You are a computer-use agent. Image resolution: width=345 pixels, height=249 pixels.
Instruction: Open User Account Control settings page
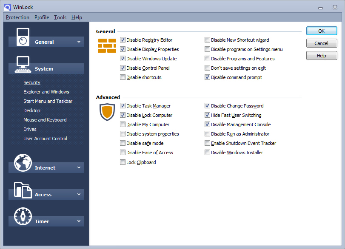[x=45, y=139]
